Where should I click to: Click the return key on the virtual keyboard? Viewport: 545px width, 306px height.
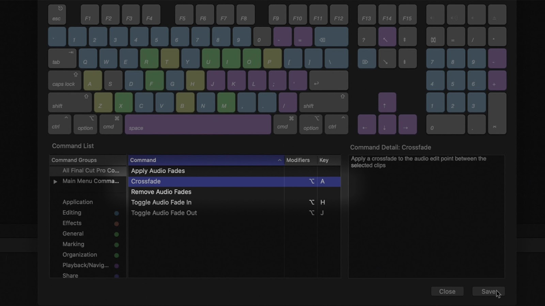point(329,80)
